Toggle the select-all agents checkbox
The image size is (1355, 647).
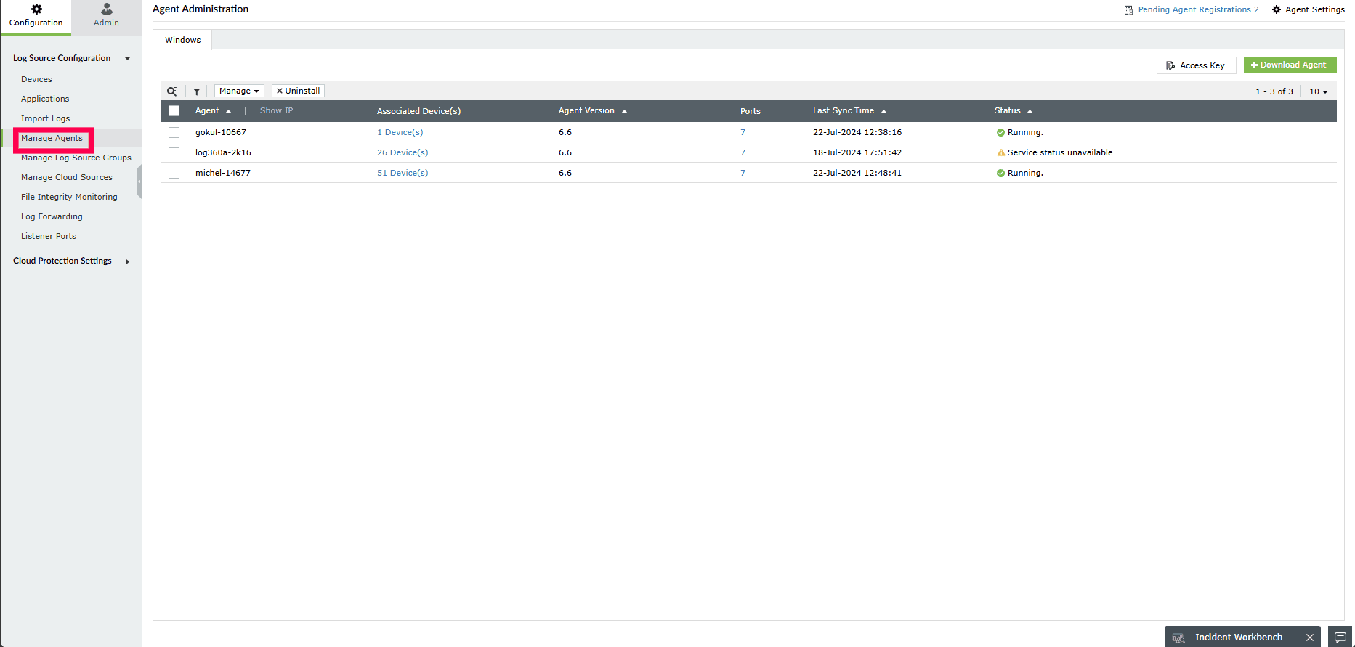174,111
